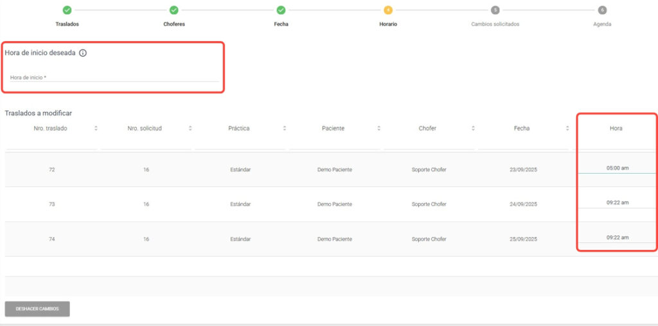Go to Cambios solicitados step 5 circle
The width and height of the screenshot is (658, 326).
point(495,10)
